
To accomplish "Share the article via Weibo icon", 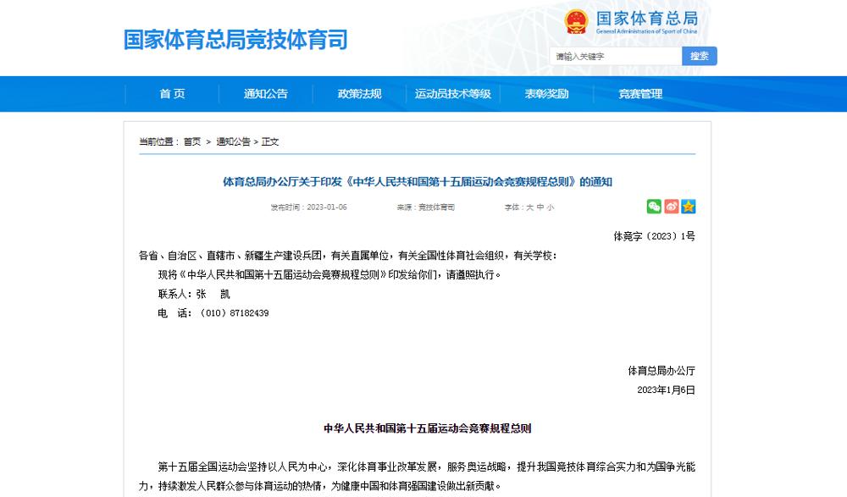I will tap(671, 207).
